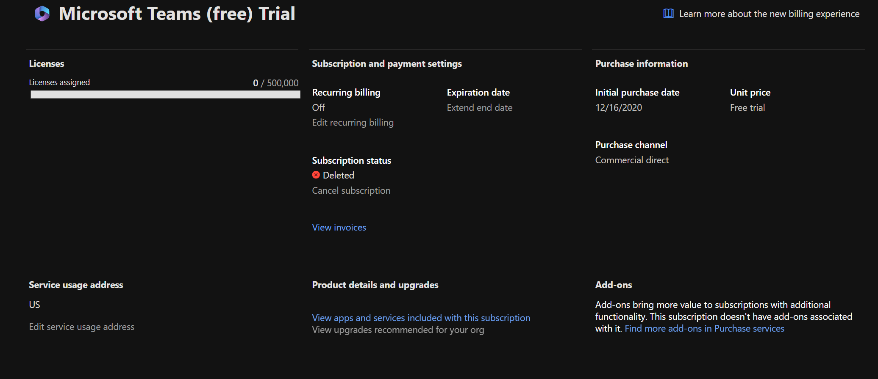
Task: Click the Off recurring billing value
Action: click(319, 107)
